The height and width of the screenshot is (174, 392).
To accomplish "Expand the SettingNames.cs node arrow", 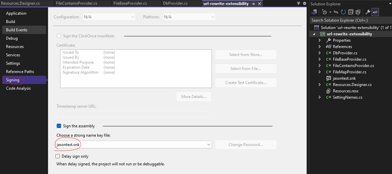I will click(320, 97).
